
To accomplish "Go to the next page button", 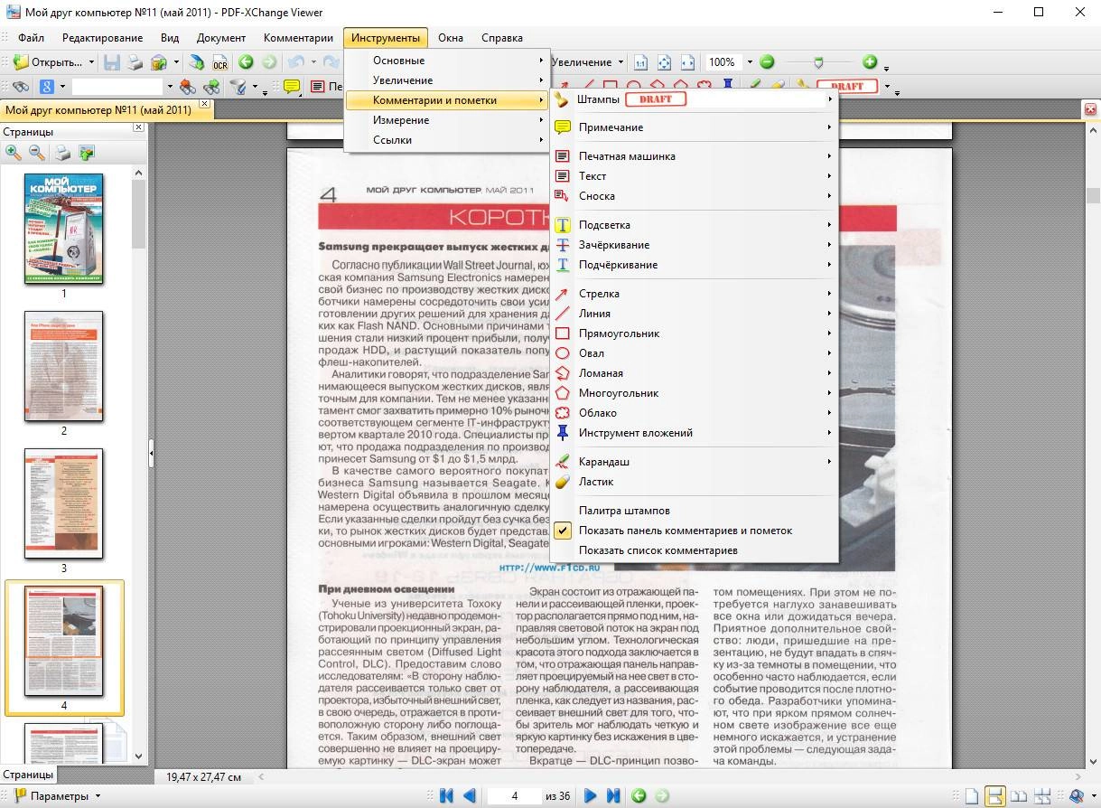I will 590,795.
